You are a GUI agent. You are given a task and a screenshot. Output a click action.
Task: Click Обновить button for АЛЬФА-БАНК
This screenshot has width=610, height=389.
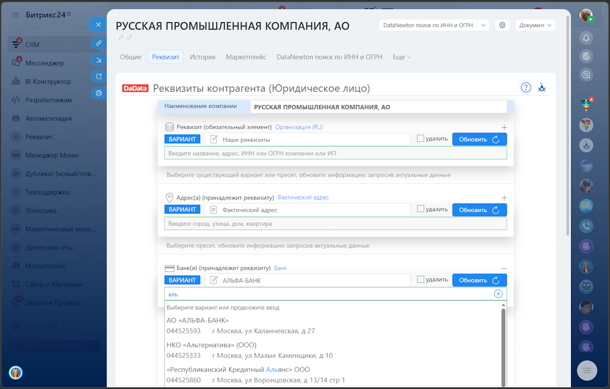(479, 280)
